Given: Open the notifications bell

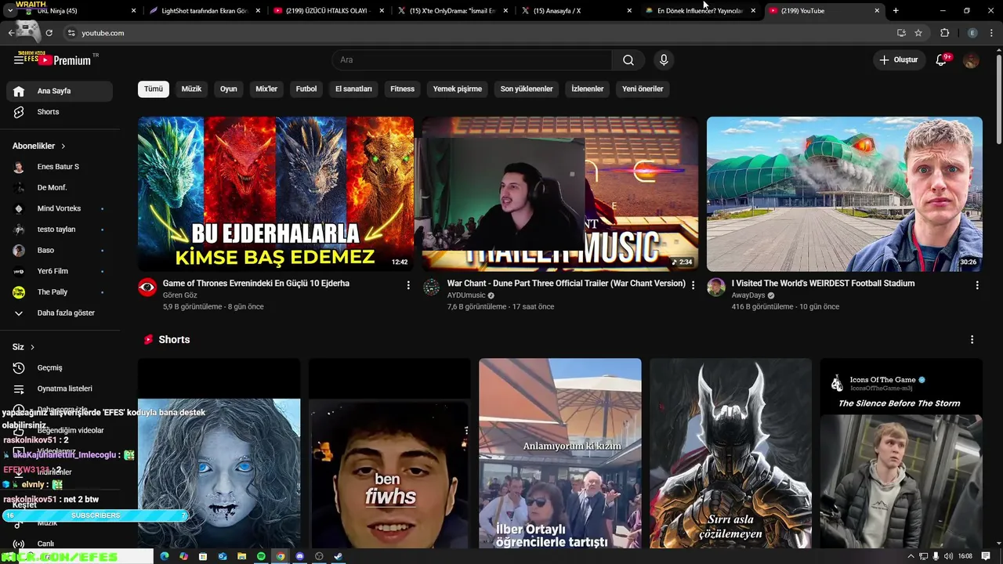Looking at the screenshot, I should click(x=942, y=60).
